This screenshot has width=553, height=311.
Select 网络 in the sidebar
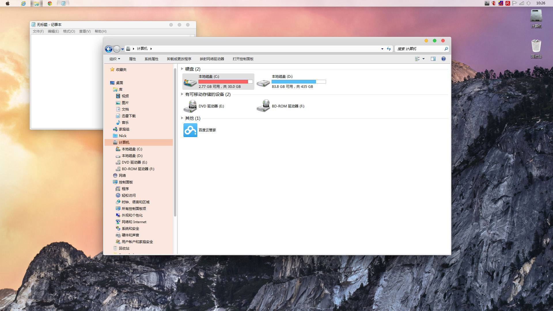pyautogui.click(x=120, y=176)
